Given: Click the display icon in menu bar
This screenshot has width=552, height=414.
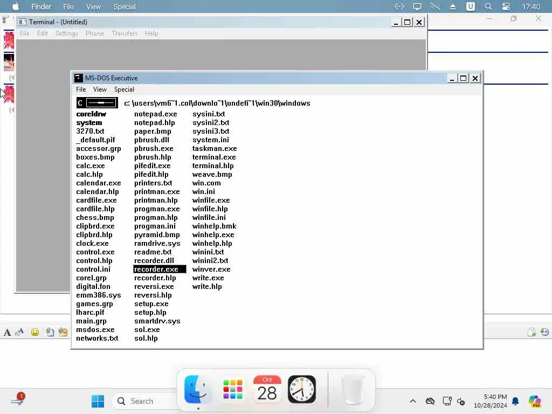Looking at the screenshot, I should point(417,6).
